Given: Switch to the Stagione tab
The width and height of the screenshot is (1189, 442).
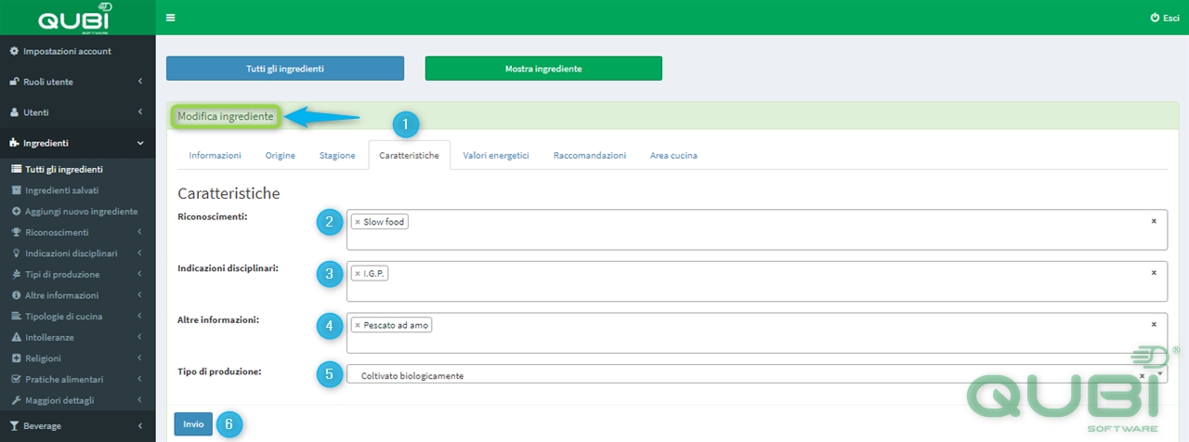Looking at the screenshot, I should tap(337, 155).
